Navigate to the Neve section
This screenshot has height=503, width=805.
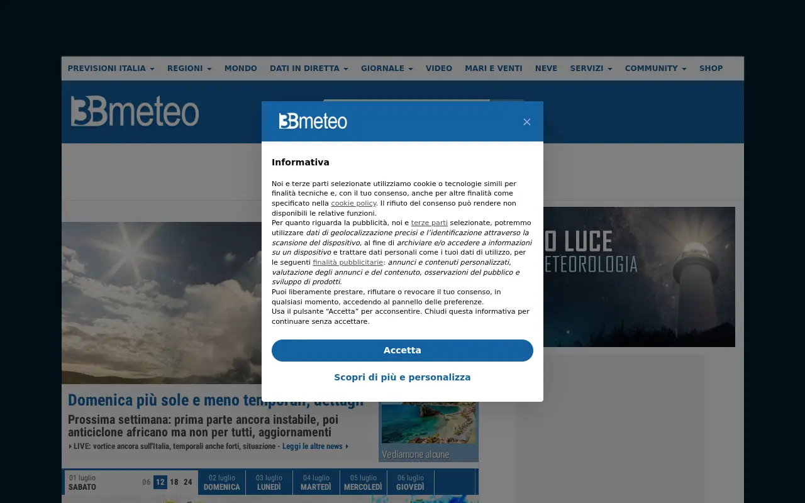click(547, 69)
